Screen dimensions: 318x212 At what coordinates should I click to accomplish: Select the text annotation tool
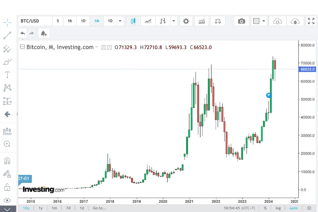(x=7, y=75)
